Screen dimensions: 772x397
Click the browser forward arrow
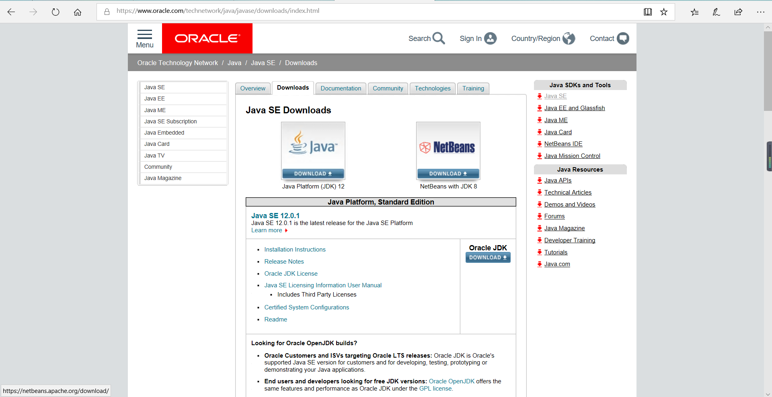point(33,12)
